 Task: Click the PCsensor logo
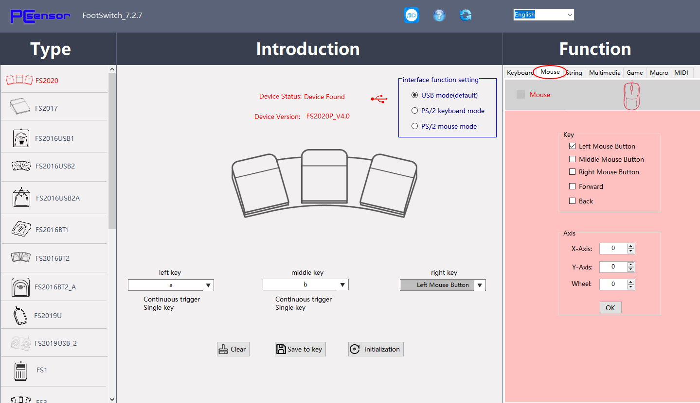pos(40,16)
